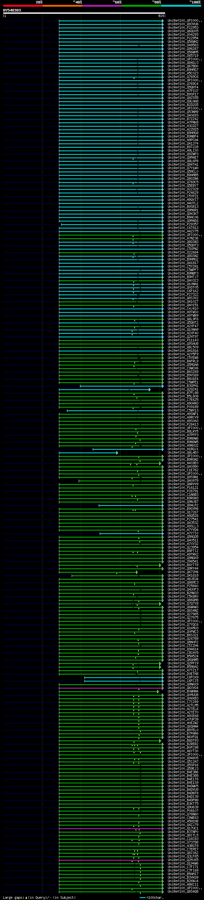Viewport: 204px width, 900px height.
Task: Click the query end position 414 label
Action: (x=161, y=16)
